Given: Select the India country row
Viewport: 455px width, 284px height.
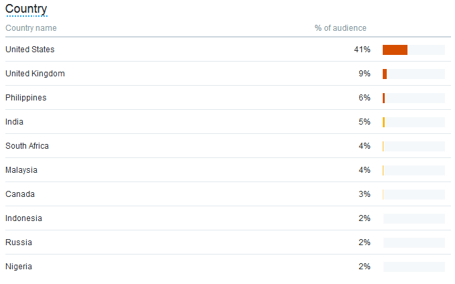Looking at the screenshot, I should (227, 122).
